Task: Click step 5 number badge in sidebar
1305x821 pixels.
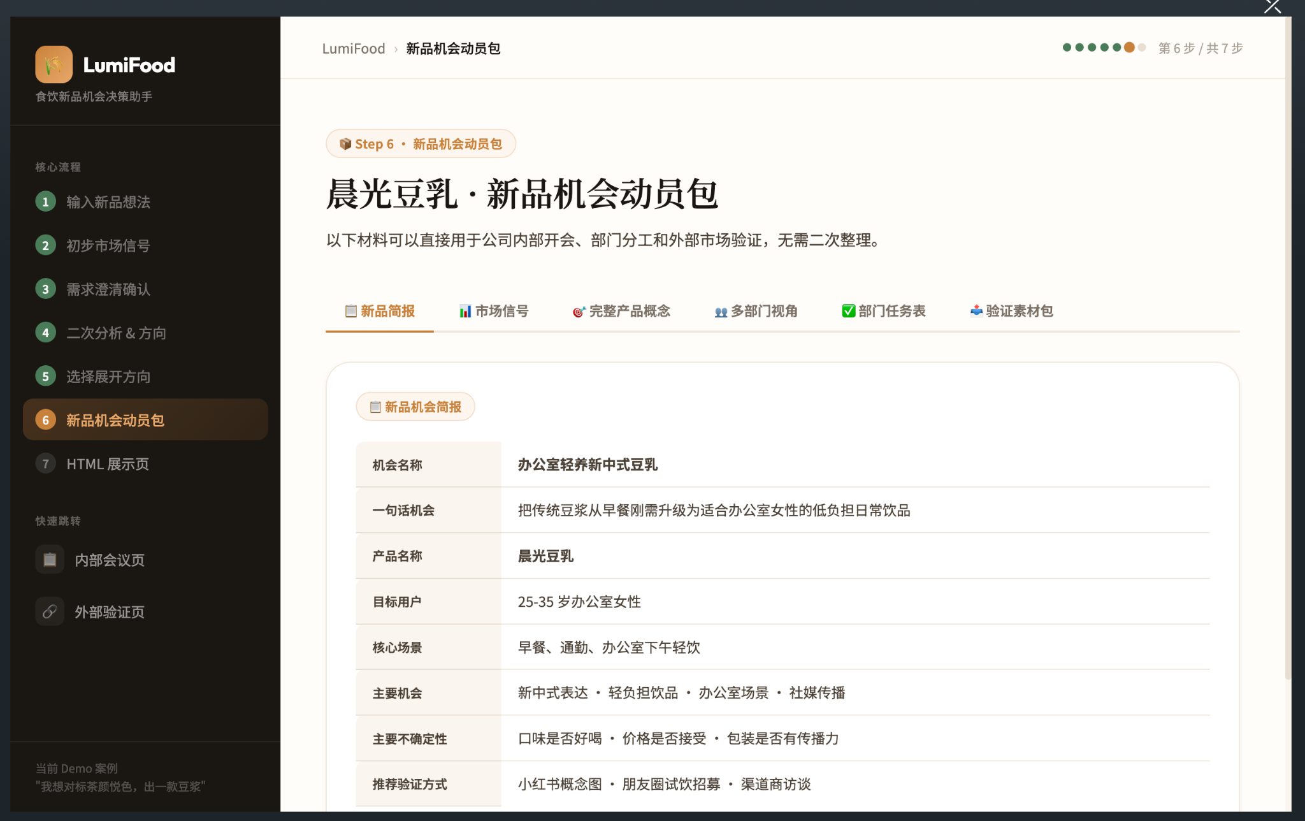Action: tap(45, 377)
